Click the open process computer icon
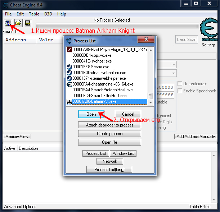This screenshot has width=220, height=212. click(8, 23)
